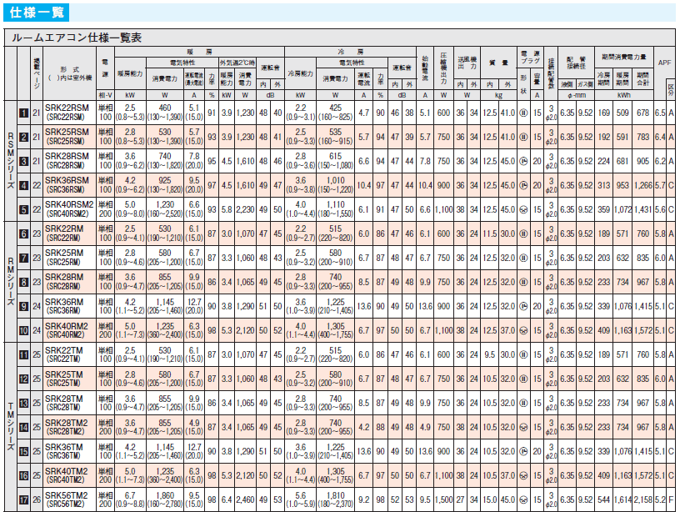Select model name SRK25RM
Image resolution: width=680 pixels, height=512 pixels.
pyautogui.click(x=64, y=253)
